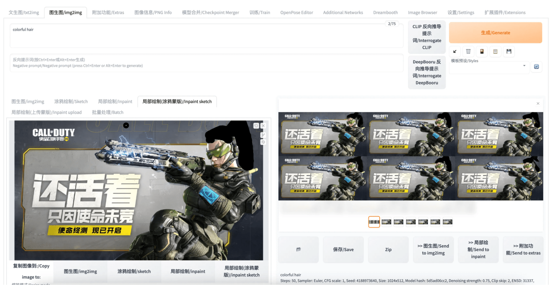Show extra networks with the card icon
Viewport: 553px width, 291px height.
click(482, 52)
